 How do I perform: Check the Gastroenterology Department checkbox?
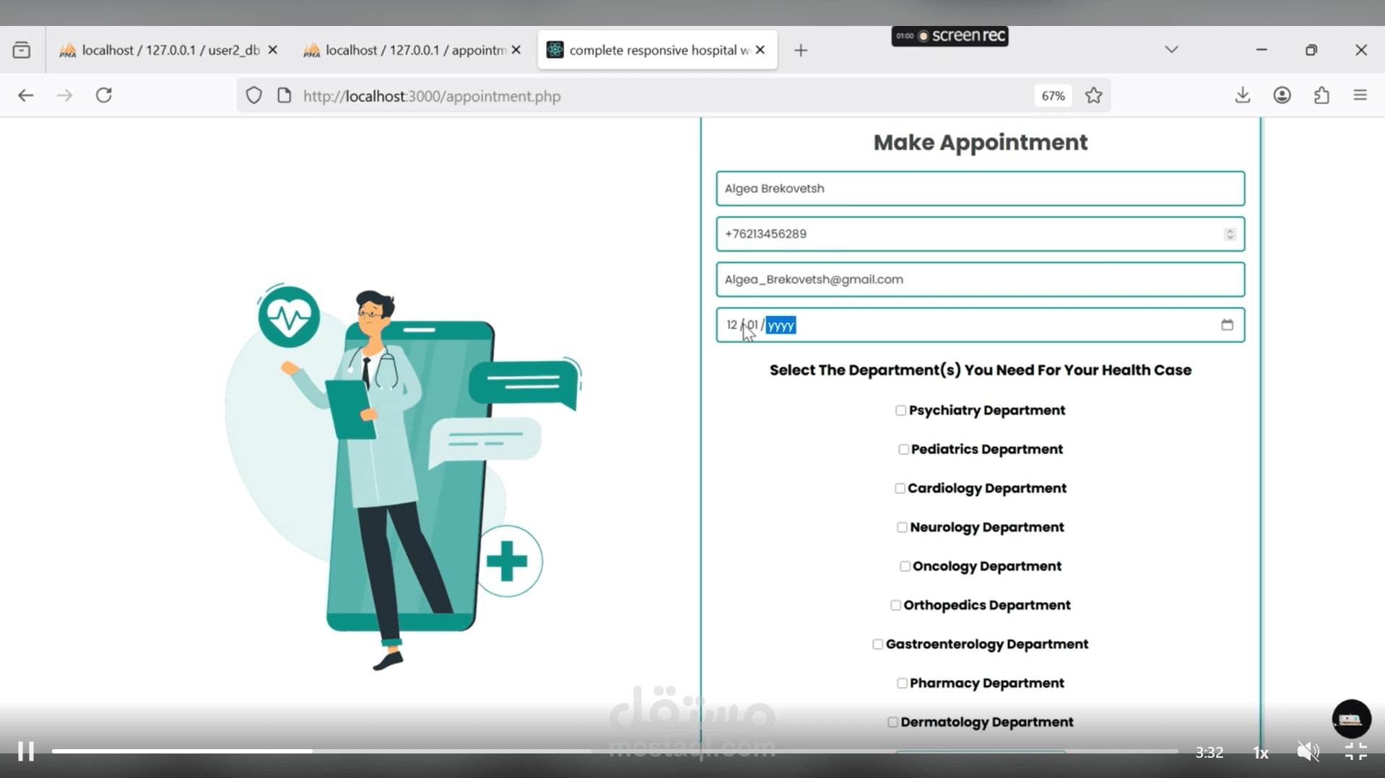click(877, 644)
